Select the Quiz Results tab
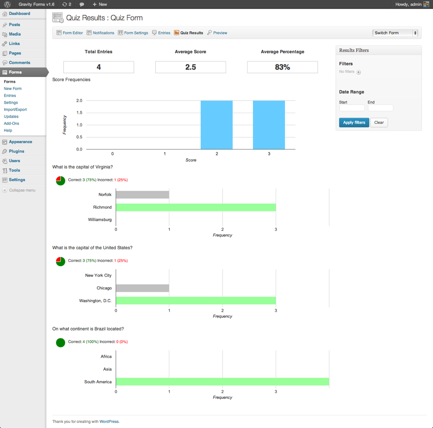Image resolution: width=433 pixels, height=428 pixels. [x=192, y=33]
